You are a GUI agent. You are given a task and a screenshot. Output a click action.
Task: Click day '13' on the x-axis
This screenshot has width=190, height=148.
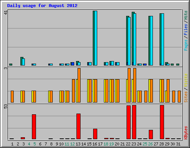(x=78, y=144)
